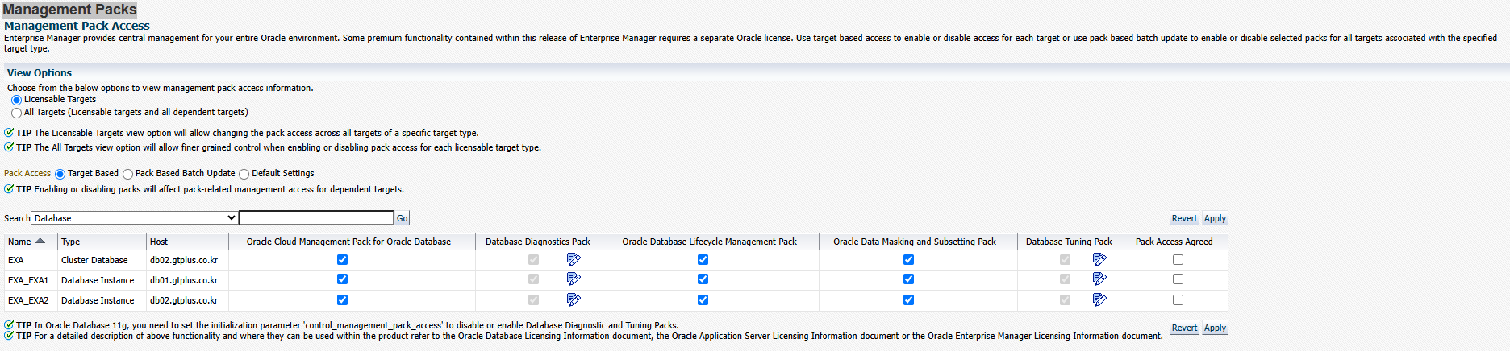Click the lower Apply button
The image size is (1510, 351).
1215,328
